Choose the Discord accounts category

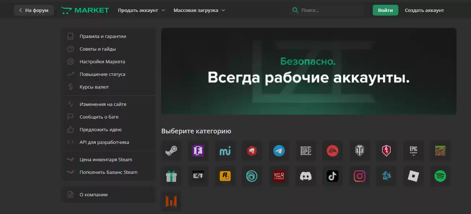click(306, 176)
